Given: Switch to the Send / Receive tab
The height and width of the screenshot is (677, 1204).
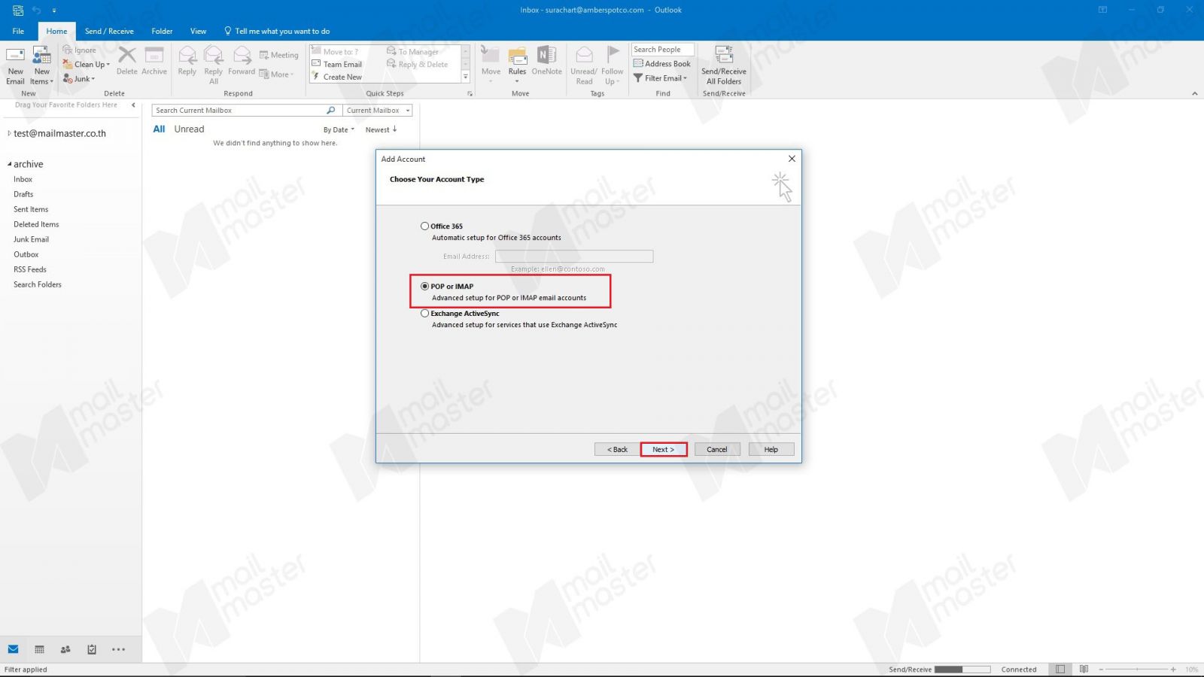Looking at the screenshot, I should coord(109,31).
